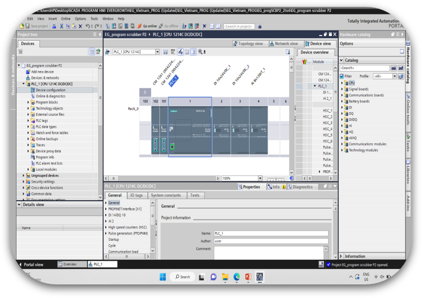Click the Accessible devices icon

(x=184, y=26)
